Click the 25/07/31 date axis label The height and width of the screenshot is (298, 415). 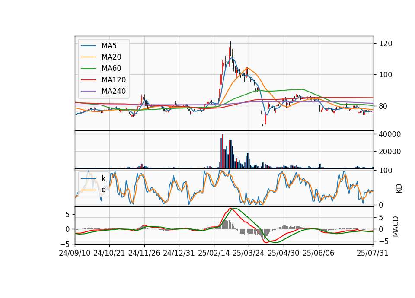[372, 253]
